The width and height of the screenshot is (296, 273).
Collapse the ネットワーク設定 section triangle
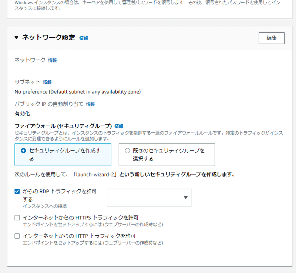coord(16,38)
